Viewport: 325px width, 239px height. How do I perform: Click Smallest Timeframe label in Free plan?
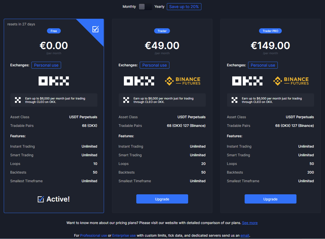26,181
